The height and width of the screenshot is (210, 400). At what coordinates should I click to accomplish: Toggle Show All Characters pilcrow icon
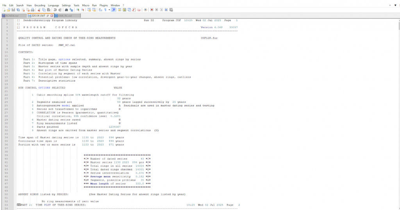point(105,9)
